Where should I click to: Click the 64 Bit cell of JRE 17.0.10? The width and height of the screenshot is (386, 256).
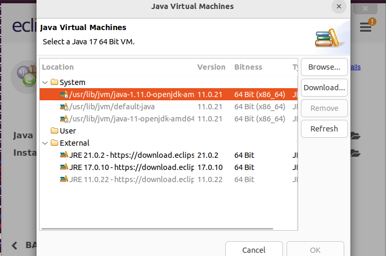coord(244,167)
